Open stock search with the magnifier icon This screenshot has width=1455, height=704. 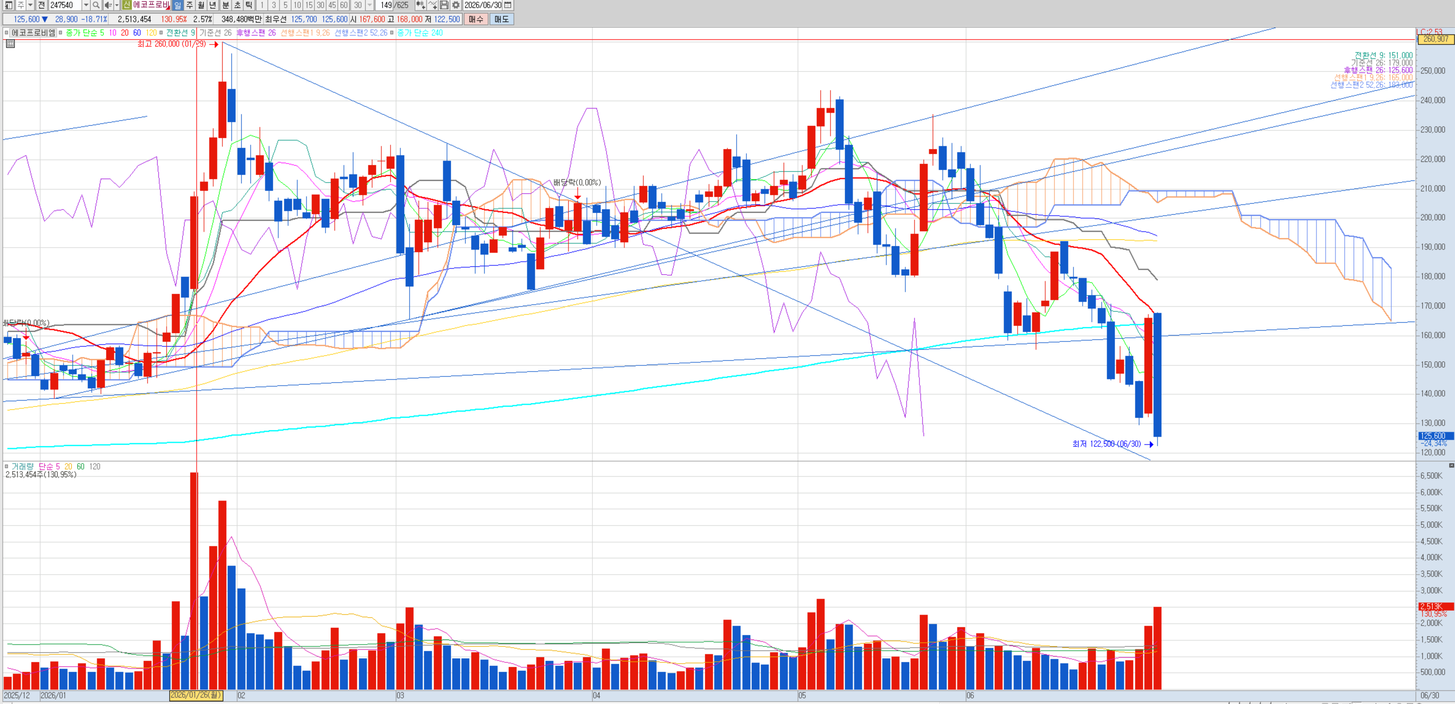click(x=96, y=5)
